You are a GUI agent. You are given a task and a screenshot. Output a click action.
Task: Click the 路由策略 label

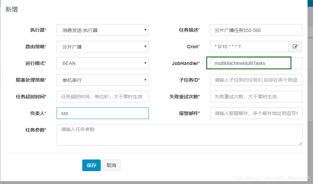(36, 47)
